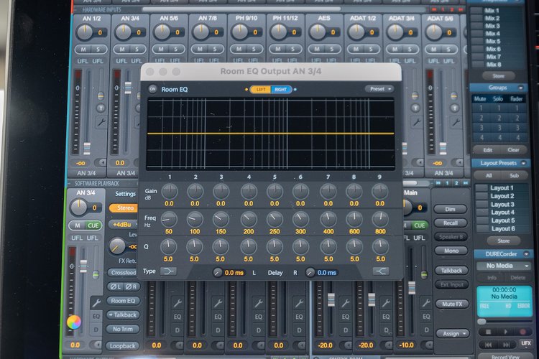Screen dimensions: 539x359
Task: Click the T button on AN 1/2 channel
Action: 100,108
